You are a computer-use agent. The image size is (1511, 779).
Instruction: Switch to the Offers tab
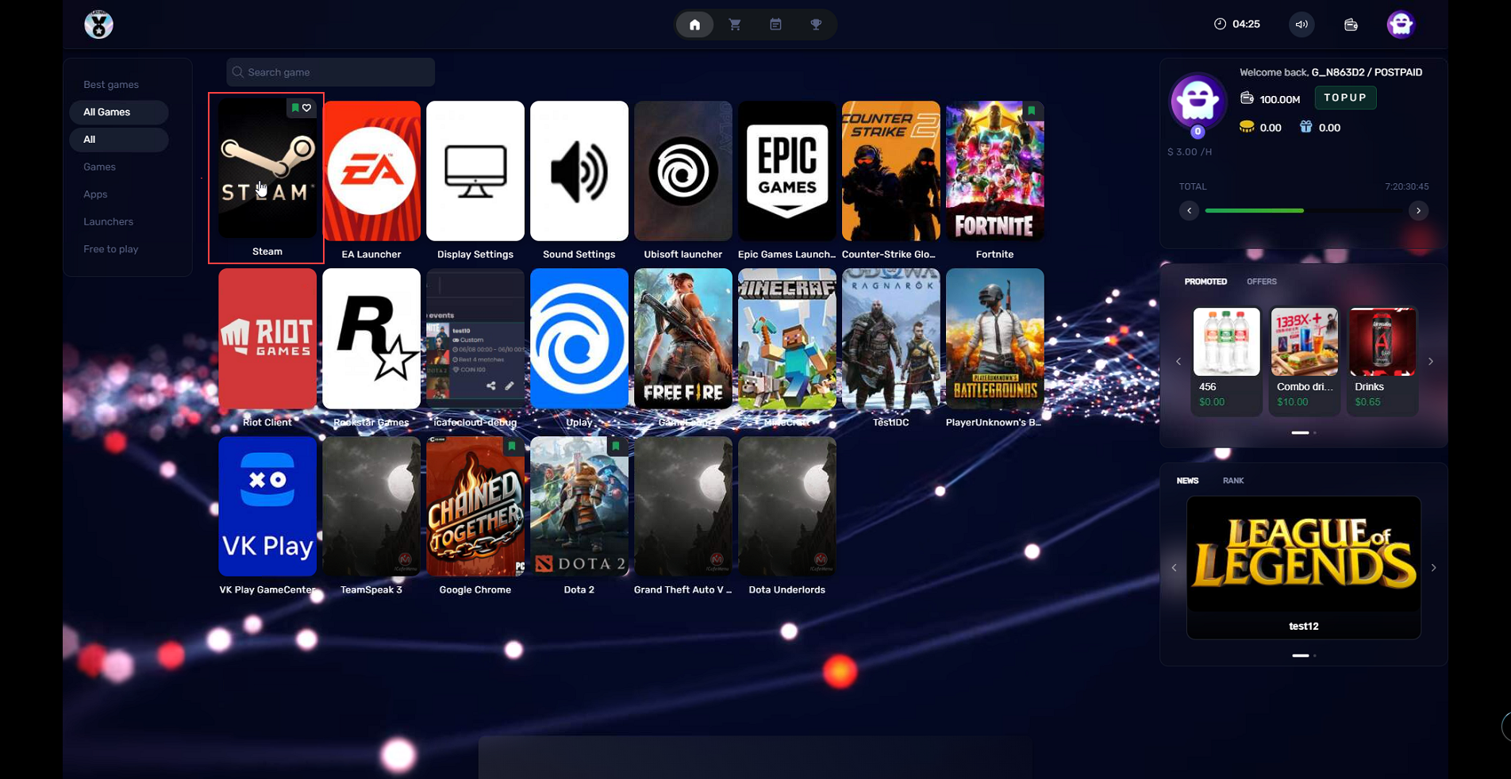(1261, 282)
